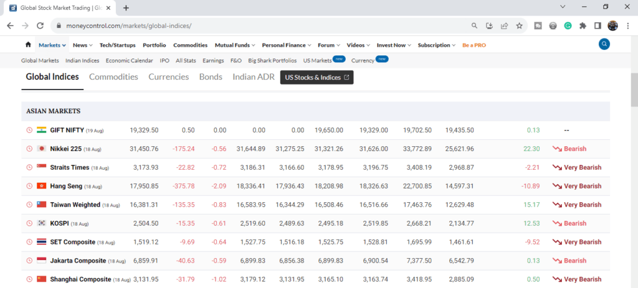The width and height of the screenshot is (638, 288).
Task: Reload the page with browser refresh icon
Action: pos(40,26)
